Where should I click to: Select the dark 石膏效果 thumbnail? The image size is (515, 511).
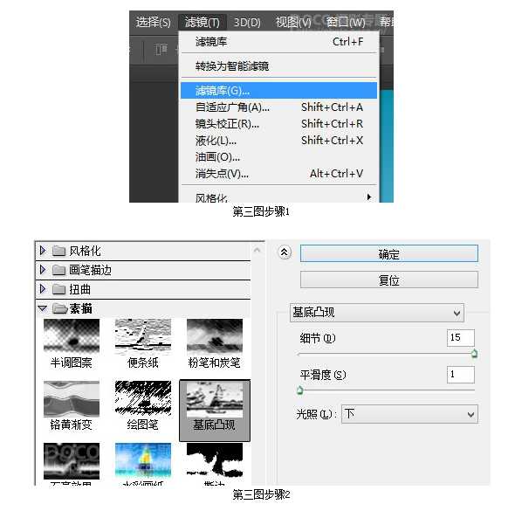pos(72,460)
